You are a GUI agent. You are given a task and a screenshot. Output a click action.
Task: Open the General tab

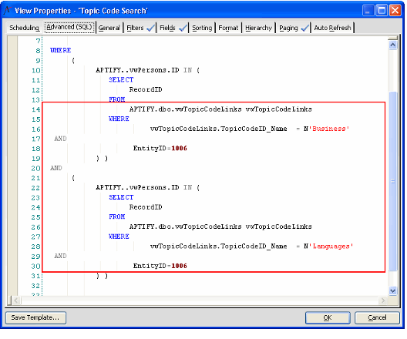(x=109, y=28)
